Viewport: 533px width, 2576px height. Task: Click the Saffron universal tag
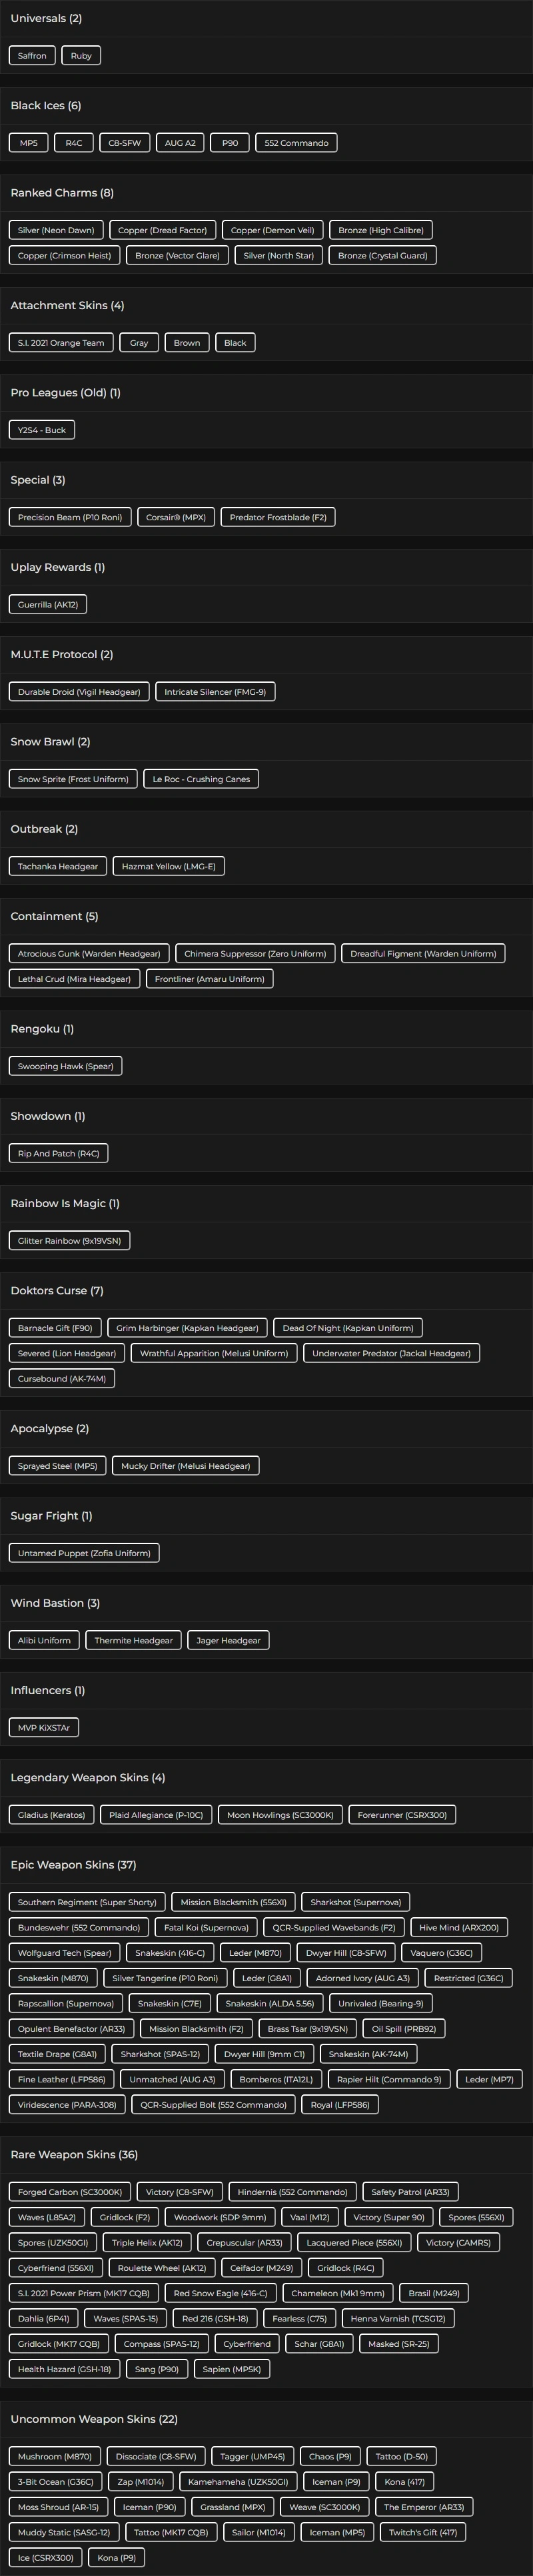tap(32, 56)
